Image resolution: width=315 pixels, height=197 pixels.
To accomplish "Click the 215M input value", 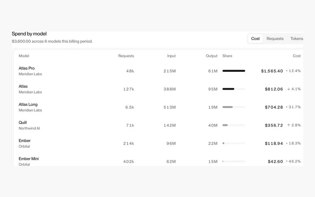I will click(170, 71).
